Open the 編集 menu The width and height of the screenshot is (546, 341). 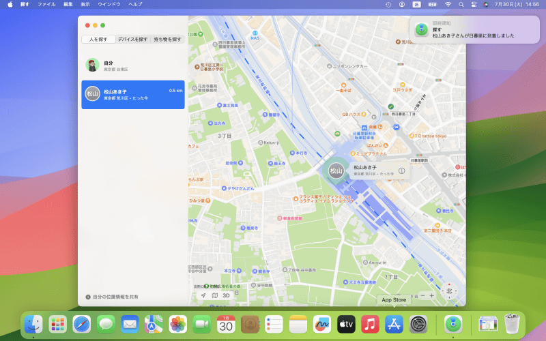point(68,4)
